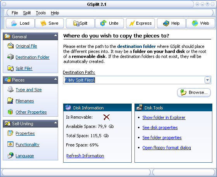Click the Load toolbar icon

click(x=14, y=23)
